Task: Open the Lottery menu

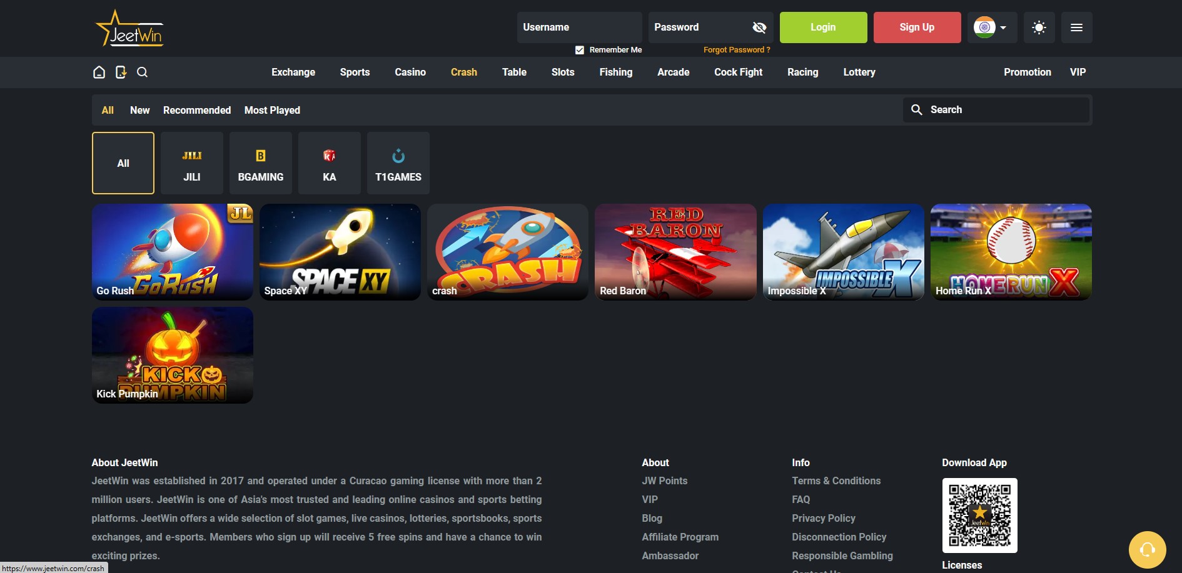Action: click(x=859, y=72)
